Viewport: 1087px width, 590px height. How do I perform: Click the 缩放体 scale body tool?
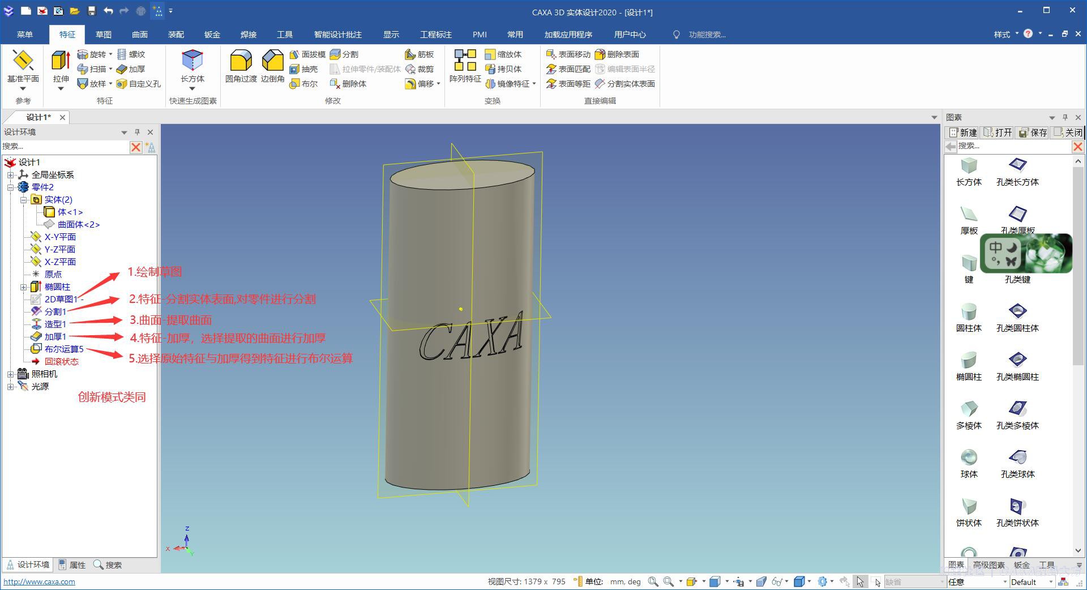[x=503, y=54]
